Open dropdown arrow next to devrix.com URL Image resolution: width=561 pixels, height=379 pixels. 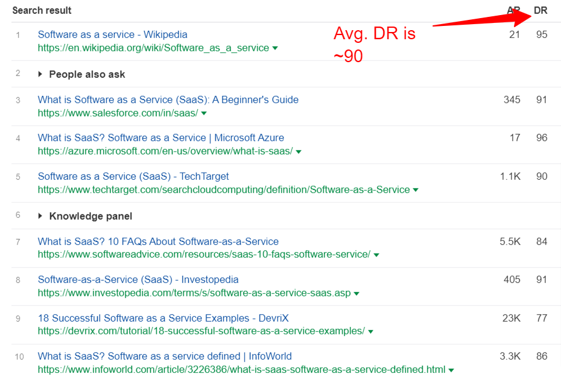(370, 332)
